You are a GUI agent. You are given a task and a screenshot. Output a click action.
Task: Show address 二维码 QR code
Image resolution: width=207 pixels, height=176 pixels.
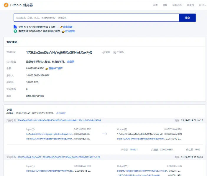click(119, 52)
